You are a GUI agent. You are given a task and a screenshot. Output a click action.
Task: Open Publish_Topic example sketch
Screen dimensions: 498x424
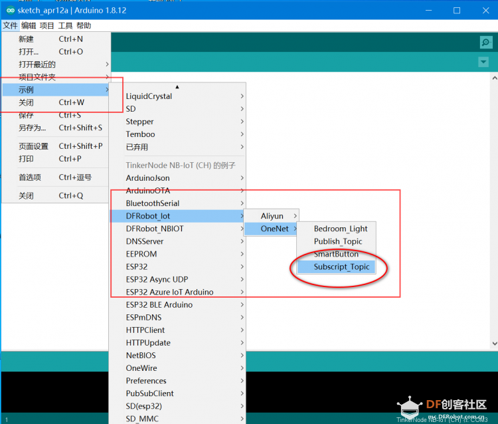coord(337,241)
